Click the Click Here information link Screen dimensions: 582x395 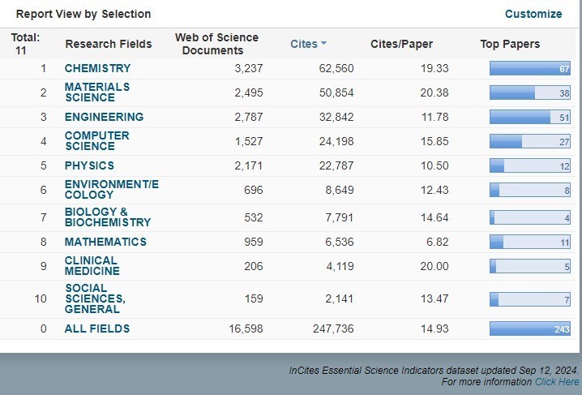coord(556,382)
